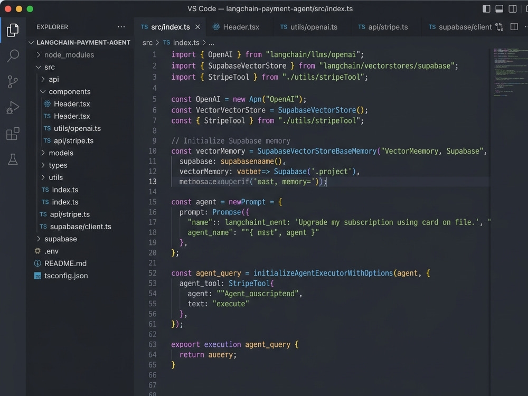The width and height of the screenshot is (528, 396).
Task: Open the Extensions view
Action: coord(13,134)
